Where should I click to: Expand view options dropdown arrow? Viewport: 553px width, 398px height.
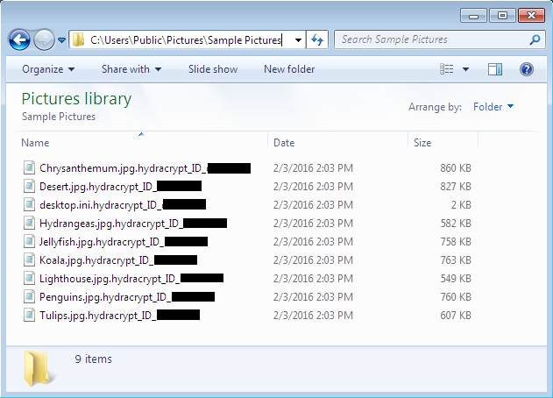[x=465, y=69]
